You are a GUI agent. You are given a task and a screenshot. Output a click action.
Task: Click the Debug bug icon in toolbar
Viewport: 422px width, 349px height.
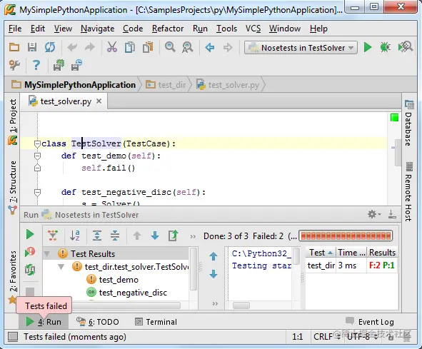385,48
